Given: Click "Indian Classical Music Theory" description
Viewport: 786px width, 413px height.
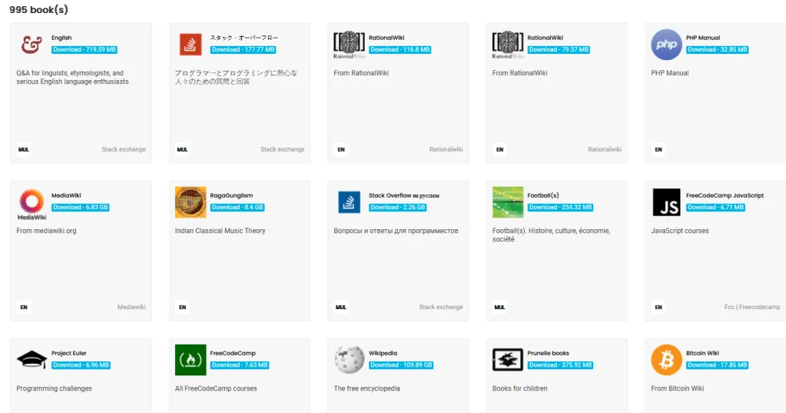Looking at the screenshot, I should tap(220, 231).
